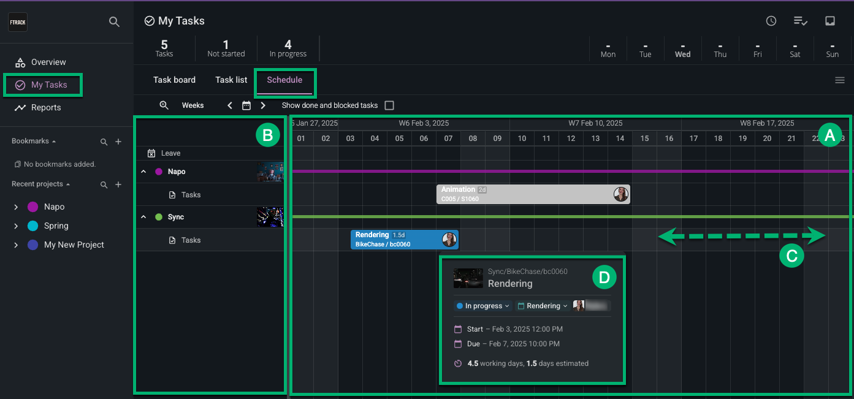This screenshot has height=399, width=854.
Task: Expand the Spring project in sidebar
Action: tap(17, 226)
